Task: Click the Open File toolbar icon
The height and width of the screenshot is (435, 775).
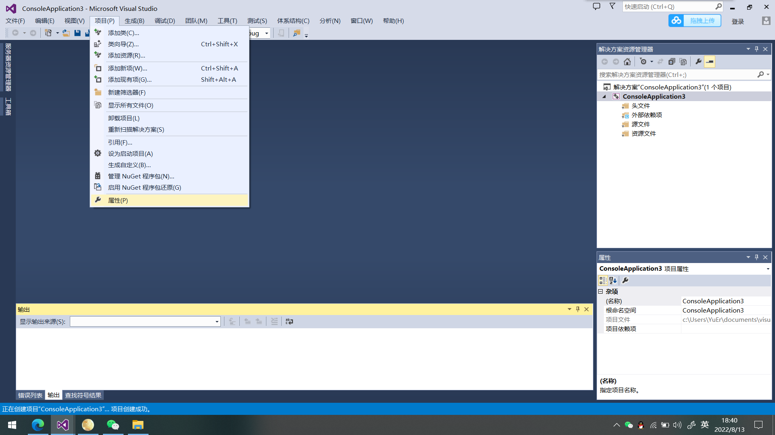Action: [66, 33]
